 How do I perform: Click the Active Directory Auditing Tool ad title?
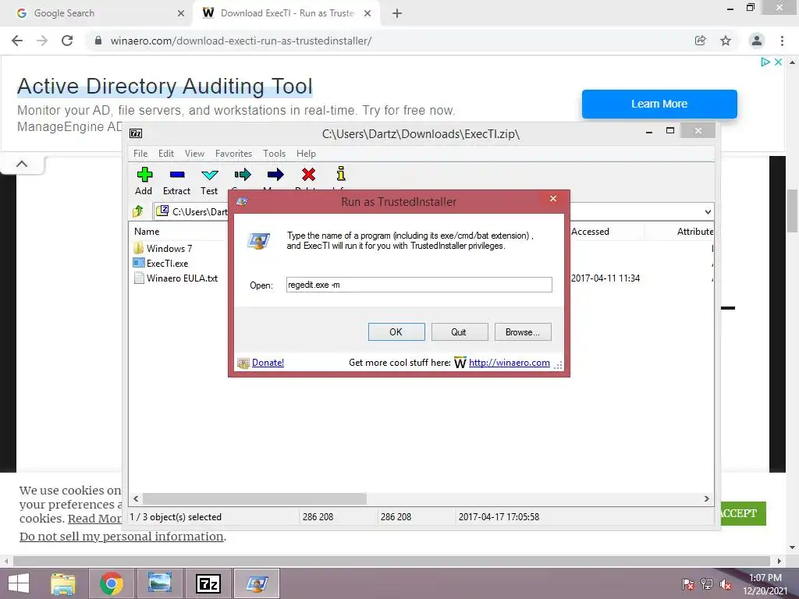click(x=165, y=86)
